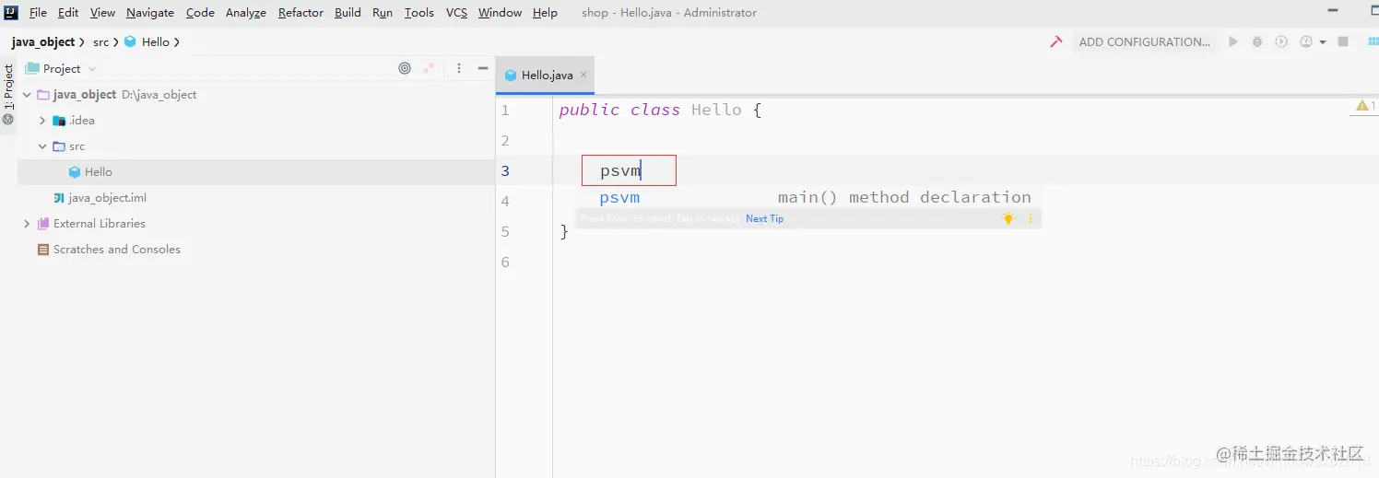
Task: Click the Hello class icon in tree
Action: [75, 172]
